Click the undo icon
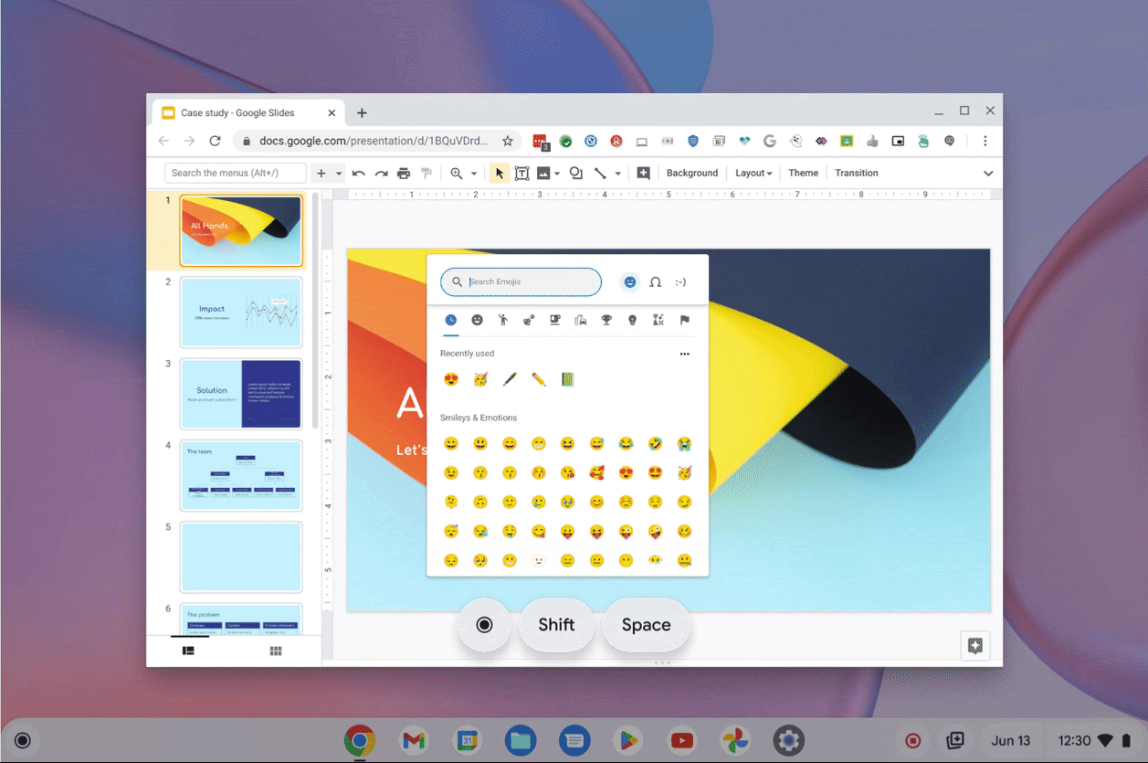 [x=358, y=173]
